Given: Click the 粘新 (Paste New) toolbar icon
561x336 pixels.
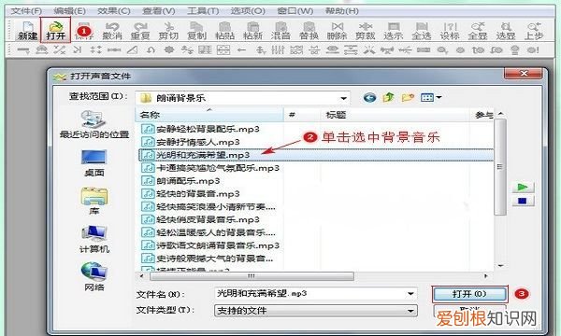Looking at the screenshot, I should tap(253, 31).
